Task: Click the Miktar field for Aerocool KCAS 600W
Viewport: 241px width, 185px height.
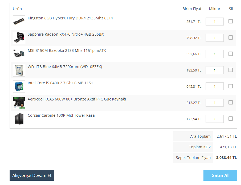Action: coord(215,103)
